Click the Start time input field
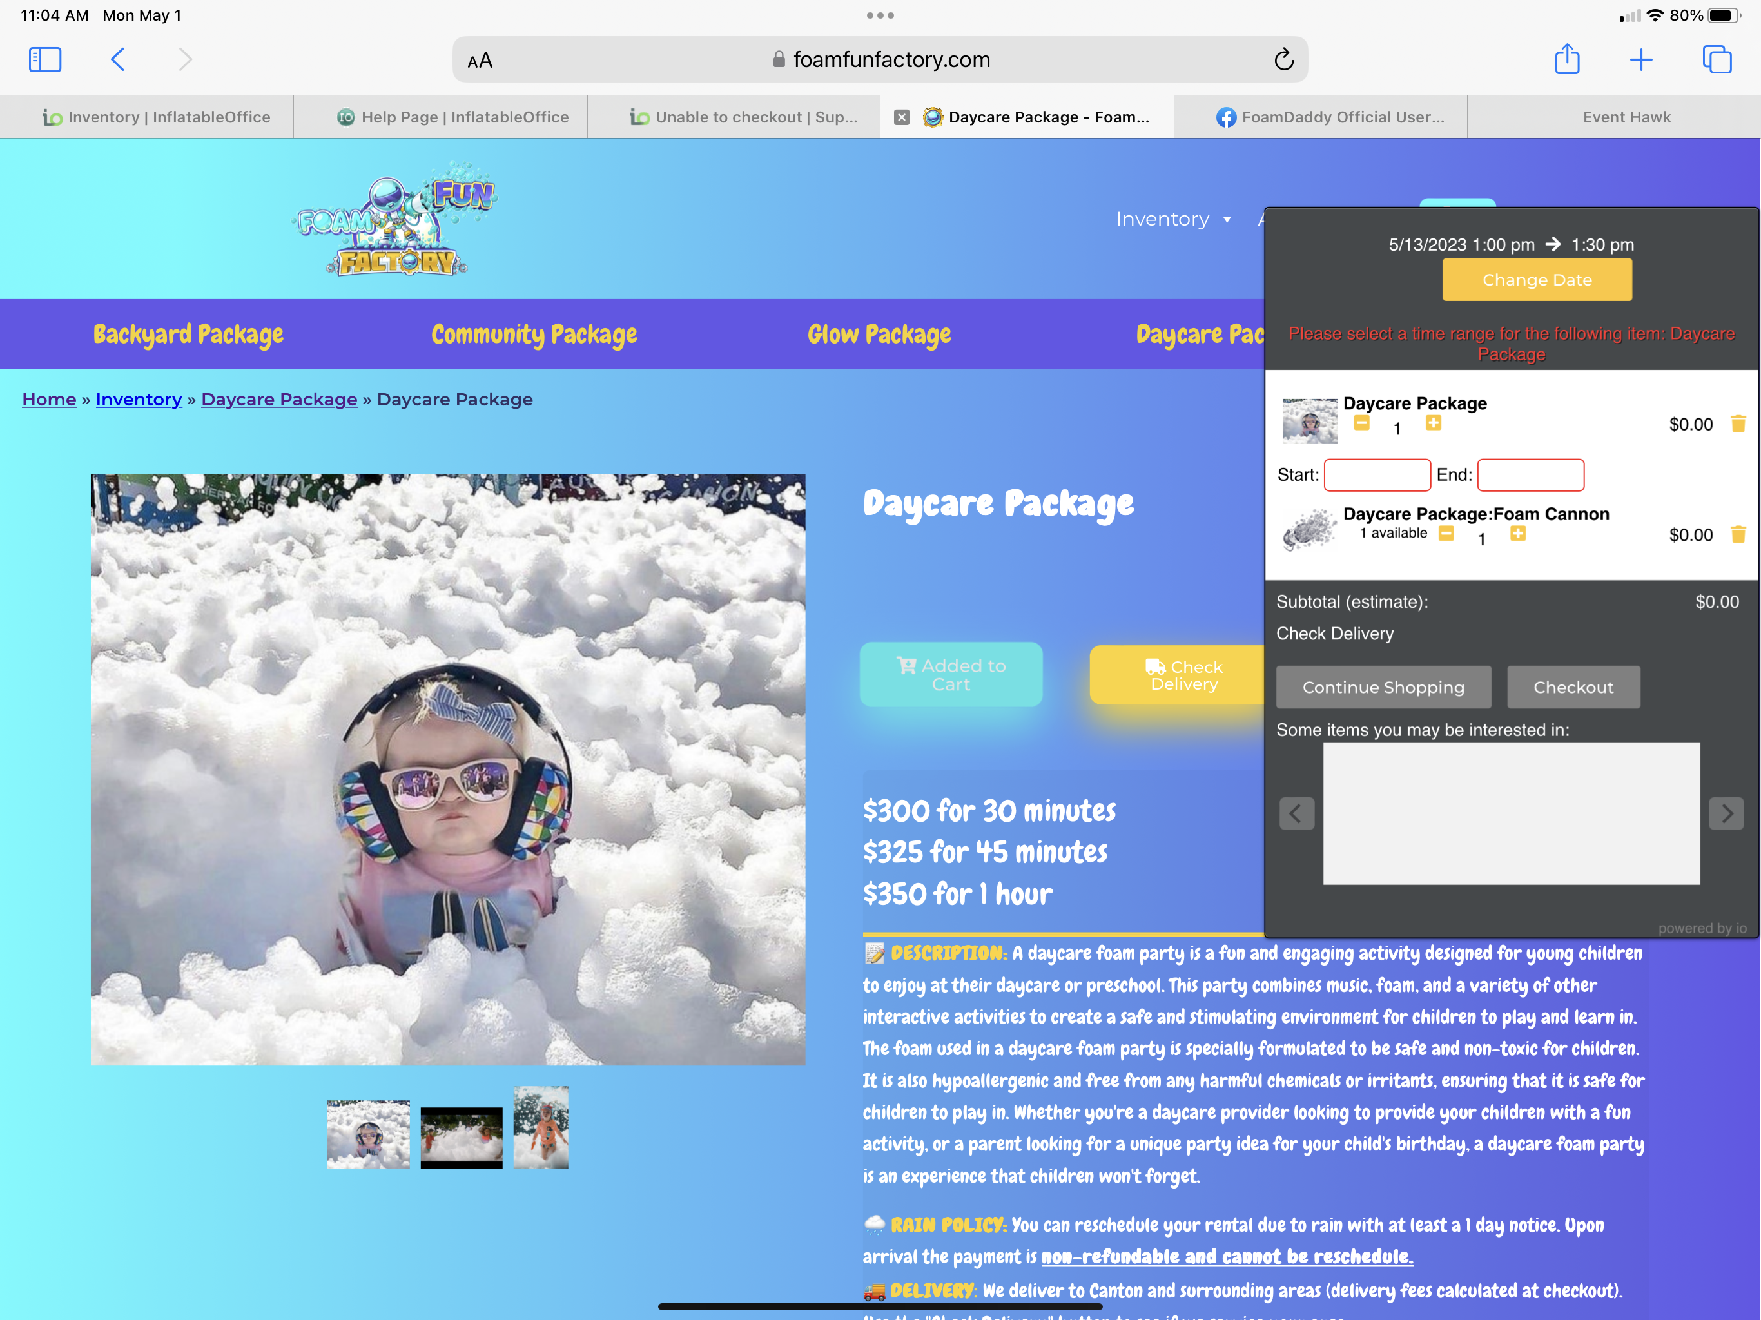This screenshot has height=1320, width=1761. point(1376,475)
